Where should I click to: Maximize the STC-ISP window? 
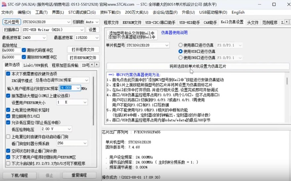(274, 4)
